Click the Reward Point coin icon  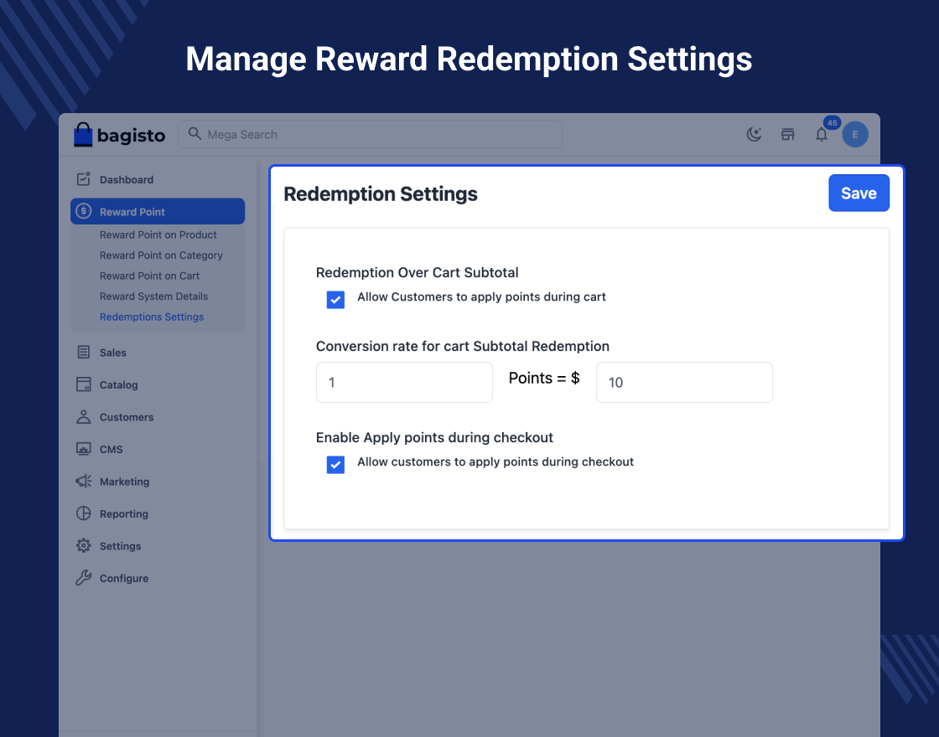point(84,211)
